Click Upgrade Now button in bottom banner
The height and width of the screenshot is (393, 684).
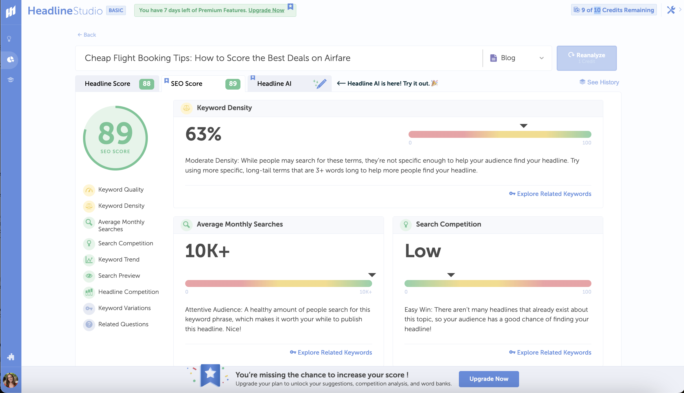[489, 379]
